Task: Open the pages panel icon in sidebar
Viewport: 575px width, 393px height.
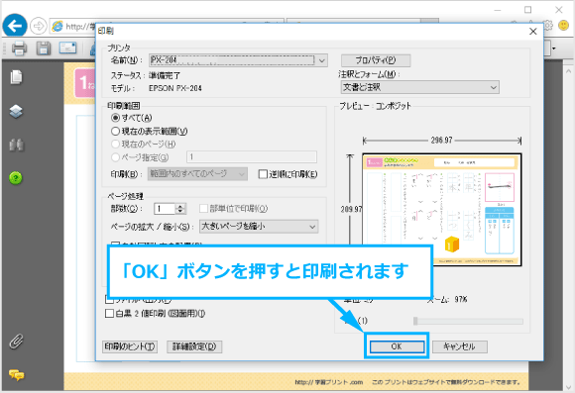Action: click(x=16, y=77)
